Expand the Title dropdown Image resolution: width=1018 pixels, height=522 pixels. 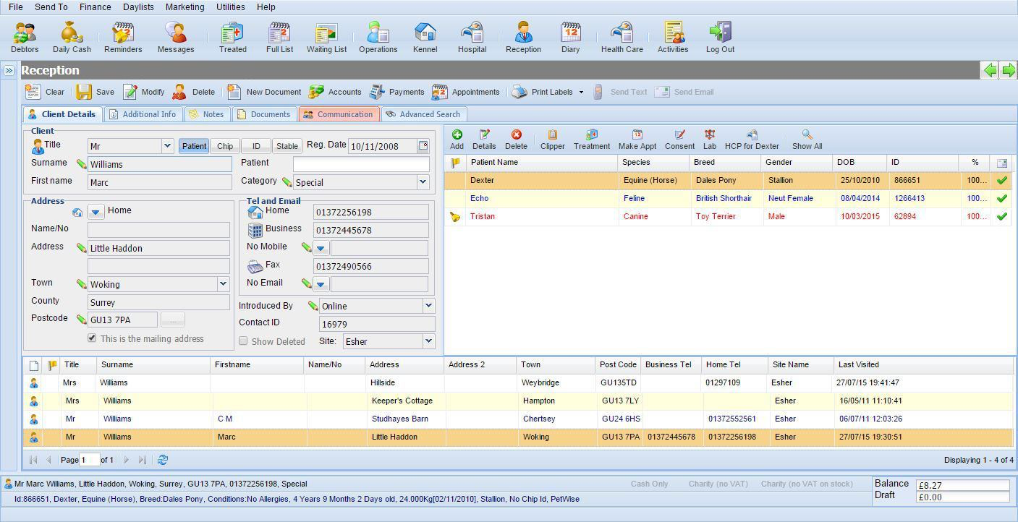(x=167, y=146)
